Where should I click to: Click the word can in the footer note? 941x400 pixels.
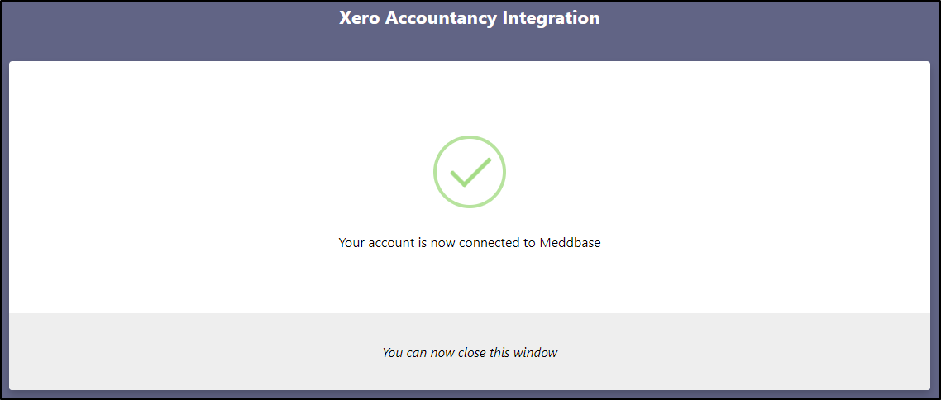click(x=416, y=352)
